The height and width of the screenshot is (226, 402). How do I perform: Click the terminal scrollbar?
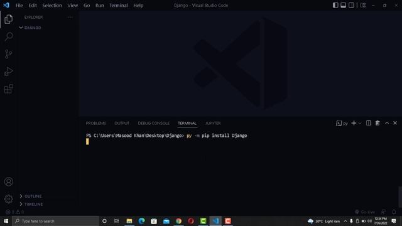click(400, 196)
